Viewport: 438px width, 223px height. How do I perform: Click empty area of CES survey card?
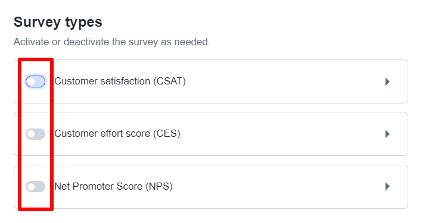click(279, 134)
